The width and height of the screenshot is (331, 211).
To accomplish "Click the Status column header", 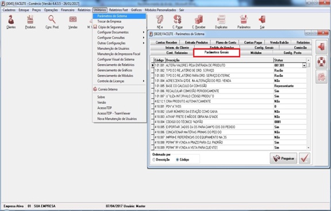I will (290, 60).
